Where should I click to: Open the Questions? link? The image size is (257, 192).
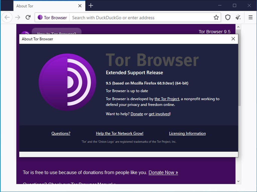(x=61, y=133)
